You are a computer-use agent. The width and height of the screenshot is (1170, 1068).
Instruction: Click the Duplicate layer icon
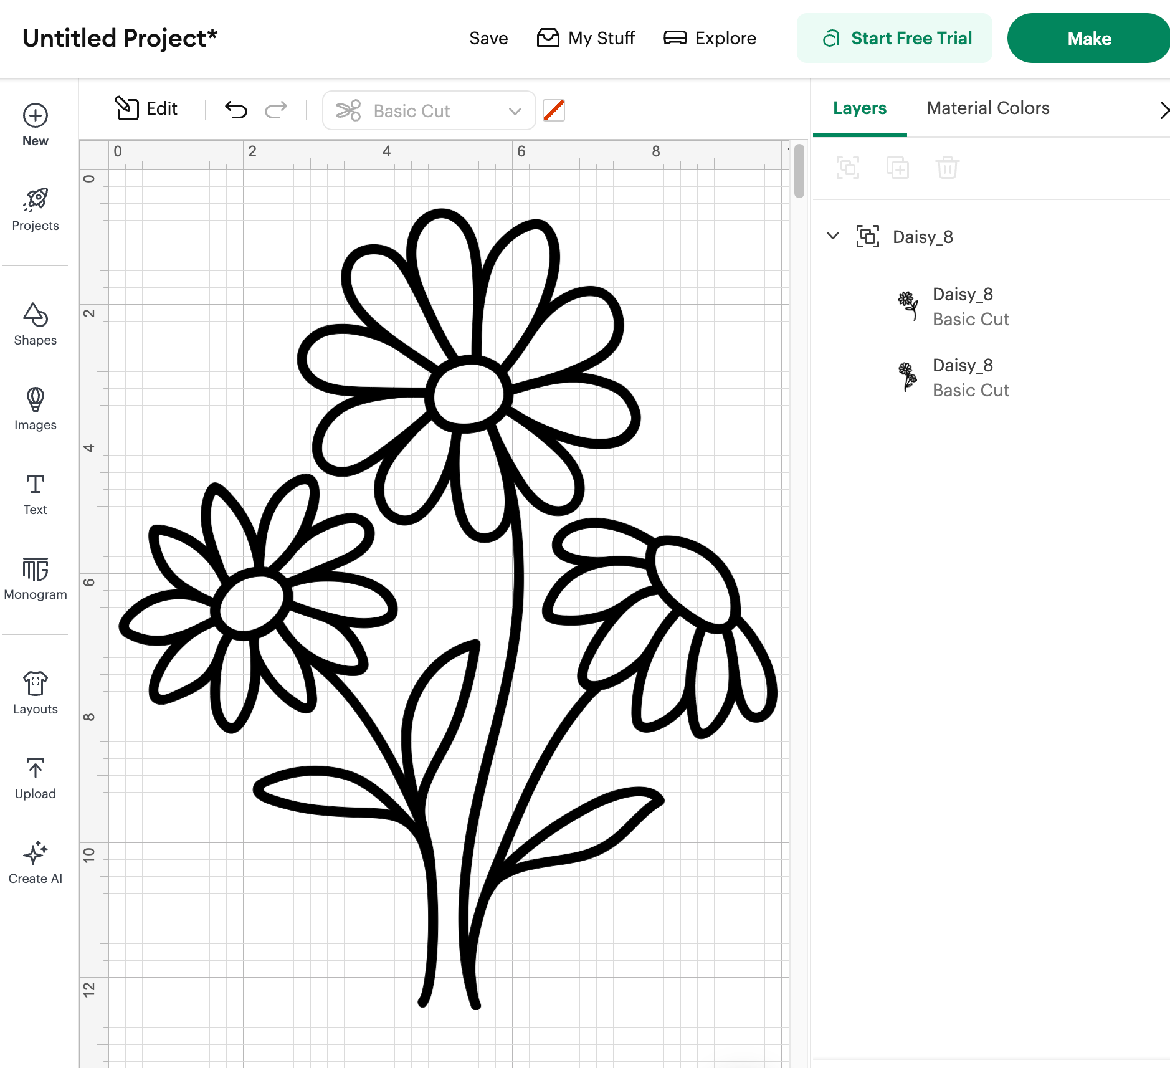[898, 168]
